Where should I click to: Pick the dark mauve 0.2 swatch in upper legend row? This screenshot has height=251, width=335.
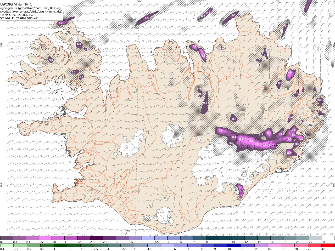(x=7, y=238)
